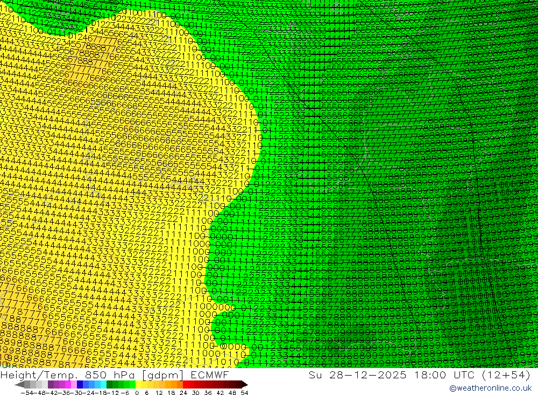The image size is (538, 395).
Task: Pick the cyan swatch in the color scale
Action: pyautogui.click(x=103, y=385)
